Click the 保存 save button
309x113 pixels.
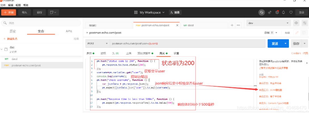click(x=297, y=43)
